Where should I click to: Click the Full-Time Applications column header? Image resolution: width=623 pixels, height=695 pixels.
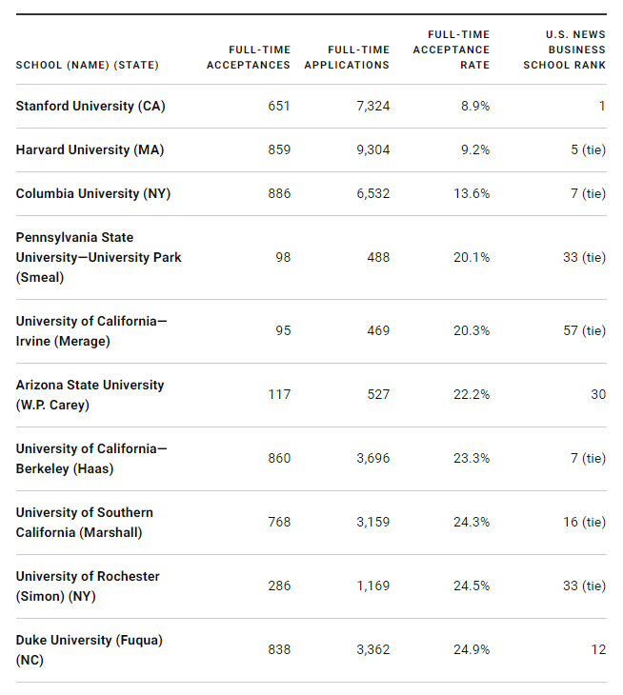[x=347, y=57]
